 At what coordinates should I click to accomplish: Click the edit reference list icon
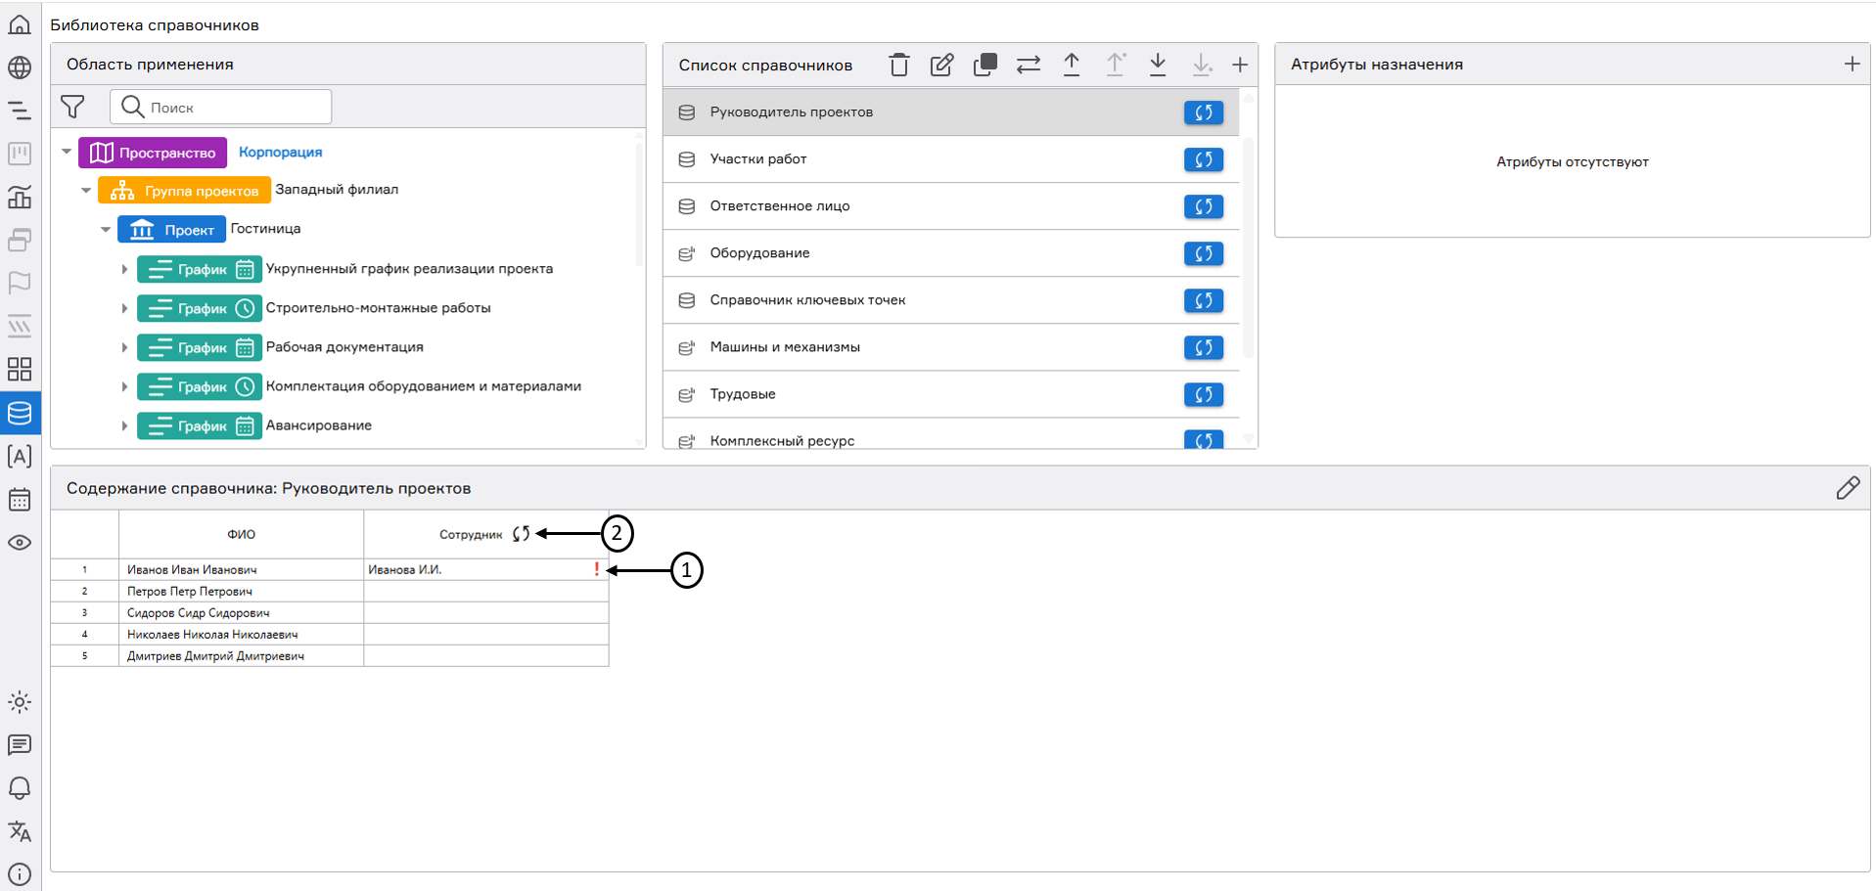pyautogui.click(x=941, y=66)
